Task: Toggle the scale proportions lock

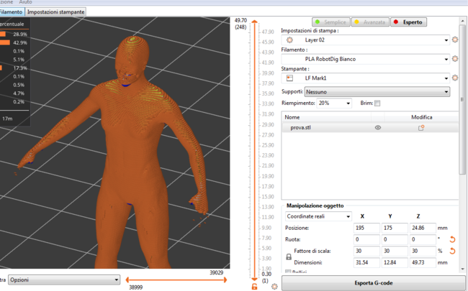Action: pyautogui.click(x=289, y=257)
